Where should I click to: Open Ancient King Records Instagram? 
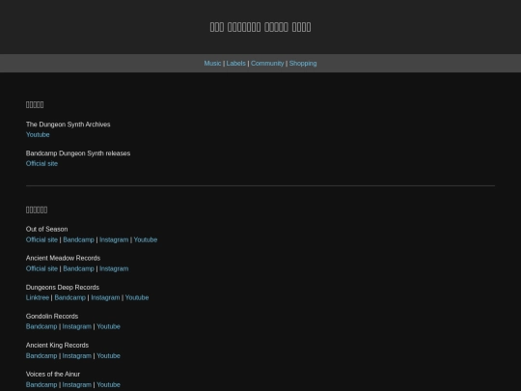click(77, 355)
